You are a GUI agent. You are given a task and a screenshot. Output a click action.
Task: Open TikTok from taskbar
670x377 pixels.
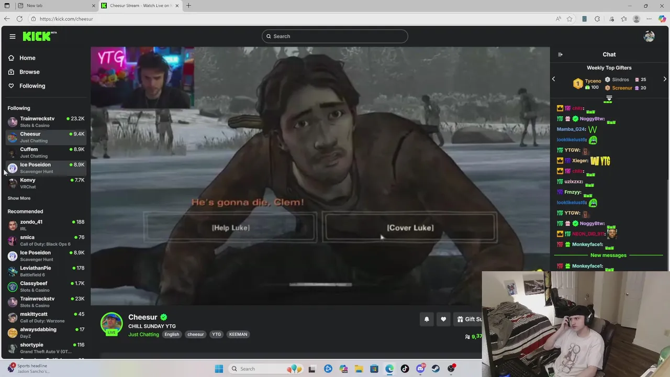(405, 369)
